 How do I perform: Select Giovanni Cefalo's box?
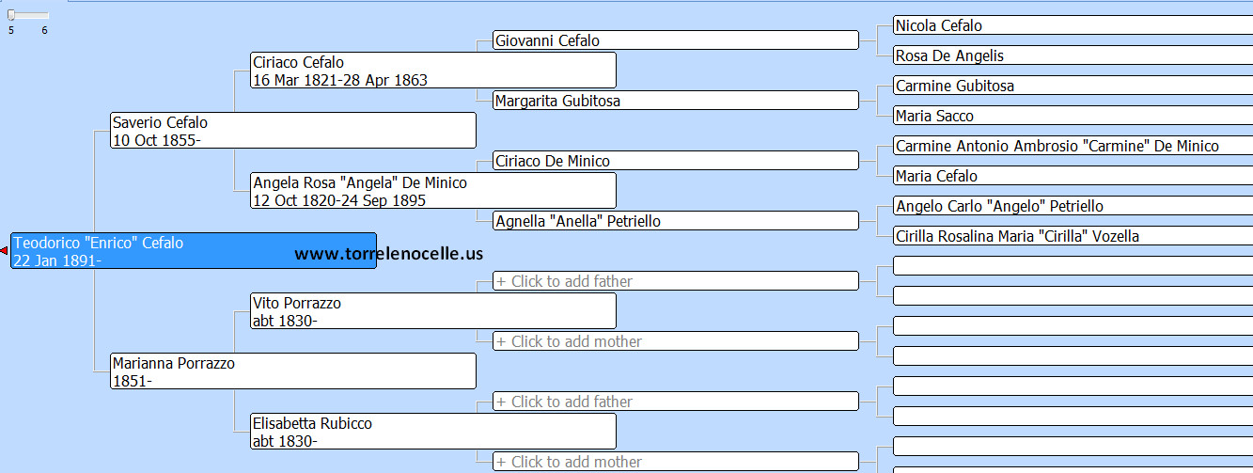coord(675,40)
